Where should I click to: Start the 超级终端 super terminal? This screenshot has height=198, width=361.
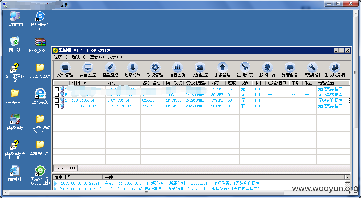point(132,70)
